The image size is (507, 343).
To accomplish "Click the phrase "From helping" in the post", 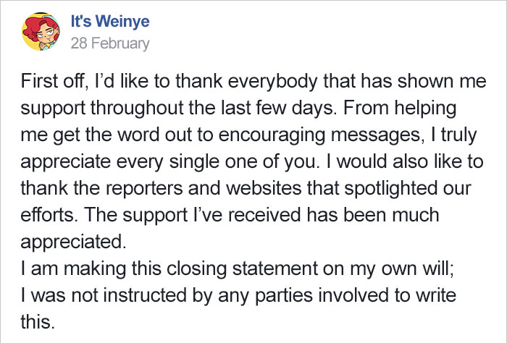I will pyautogui.click(x=400, y=108).
